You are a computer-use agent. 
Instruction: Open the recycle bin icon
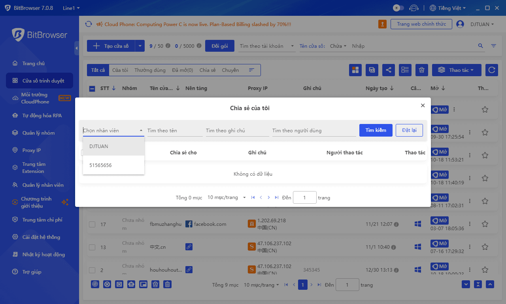421,70
